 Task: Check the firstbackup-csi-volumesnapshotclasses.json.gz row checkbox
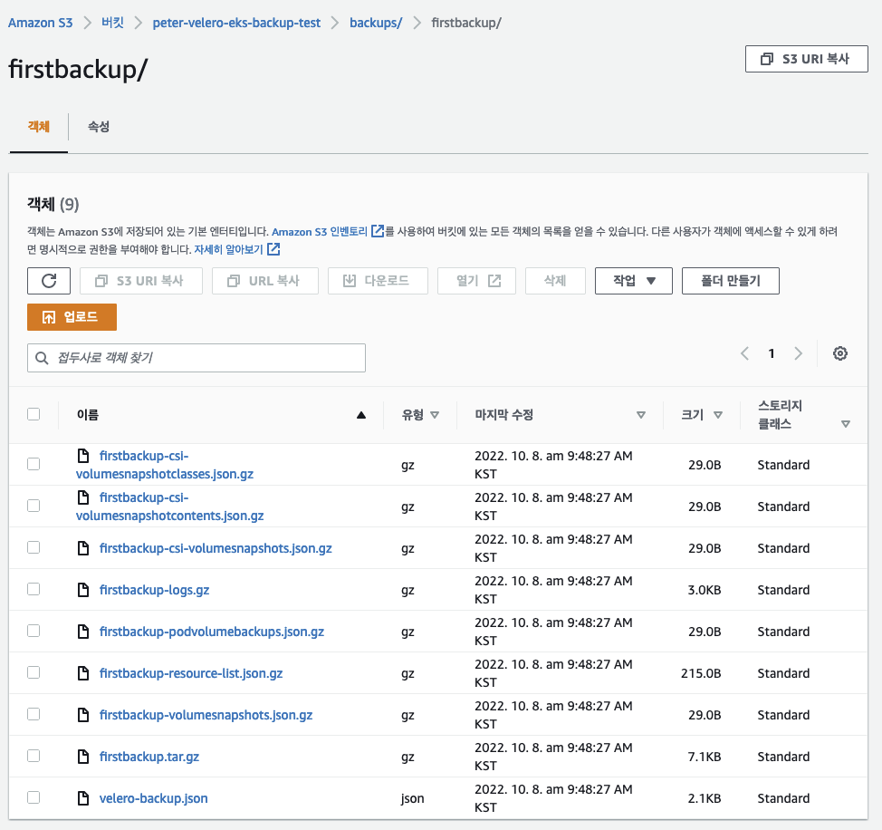[x=34, y=464]
